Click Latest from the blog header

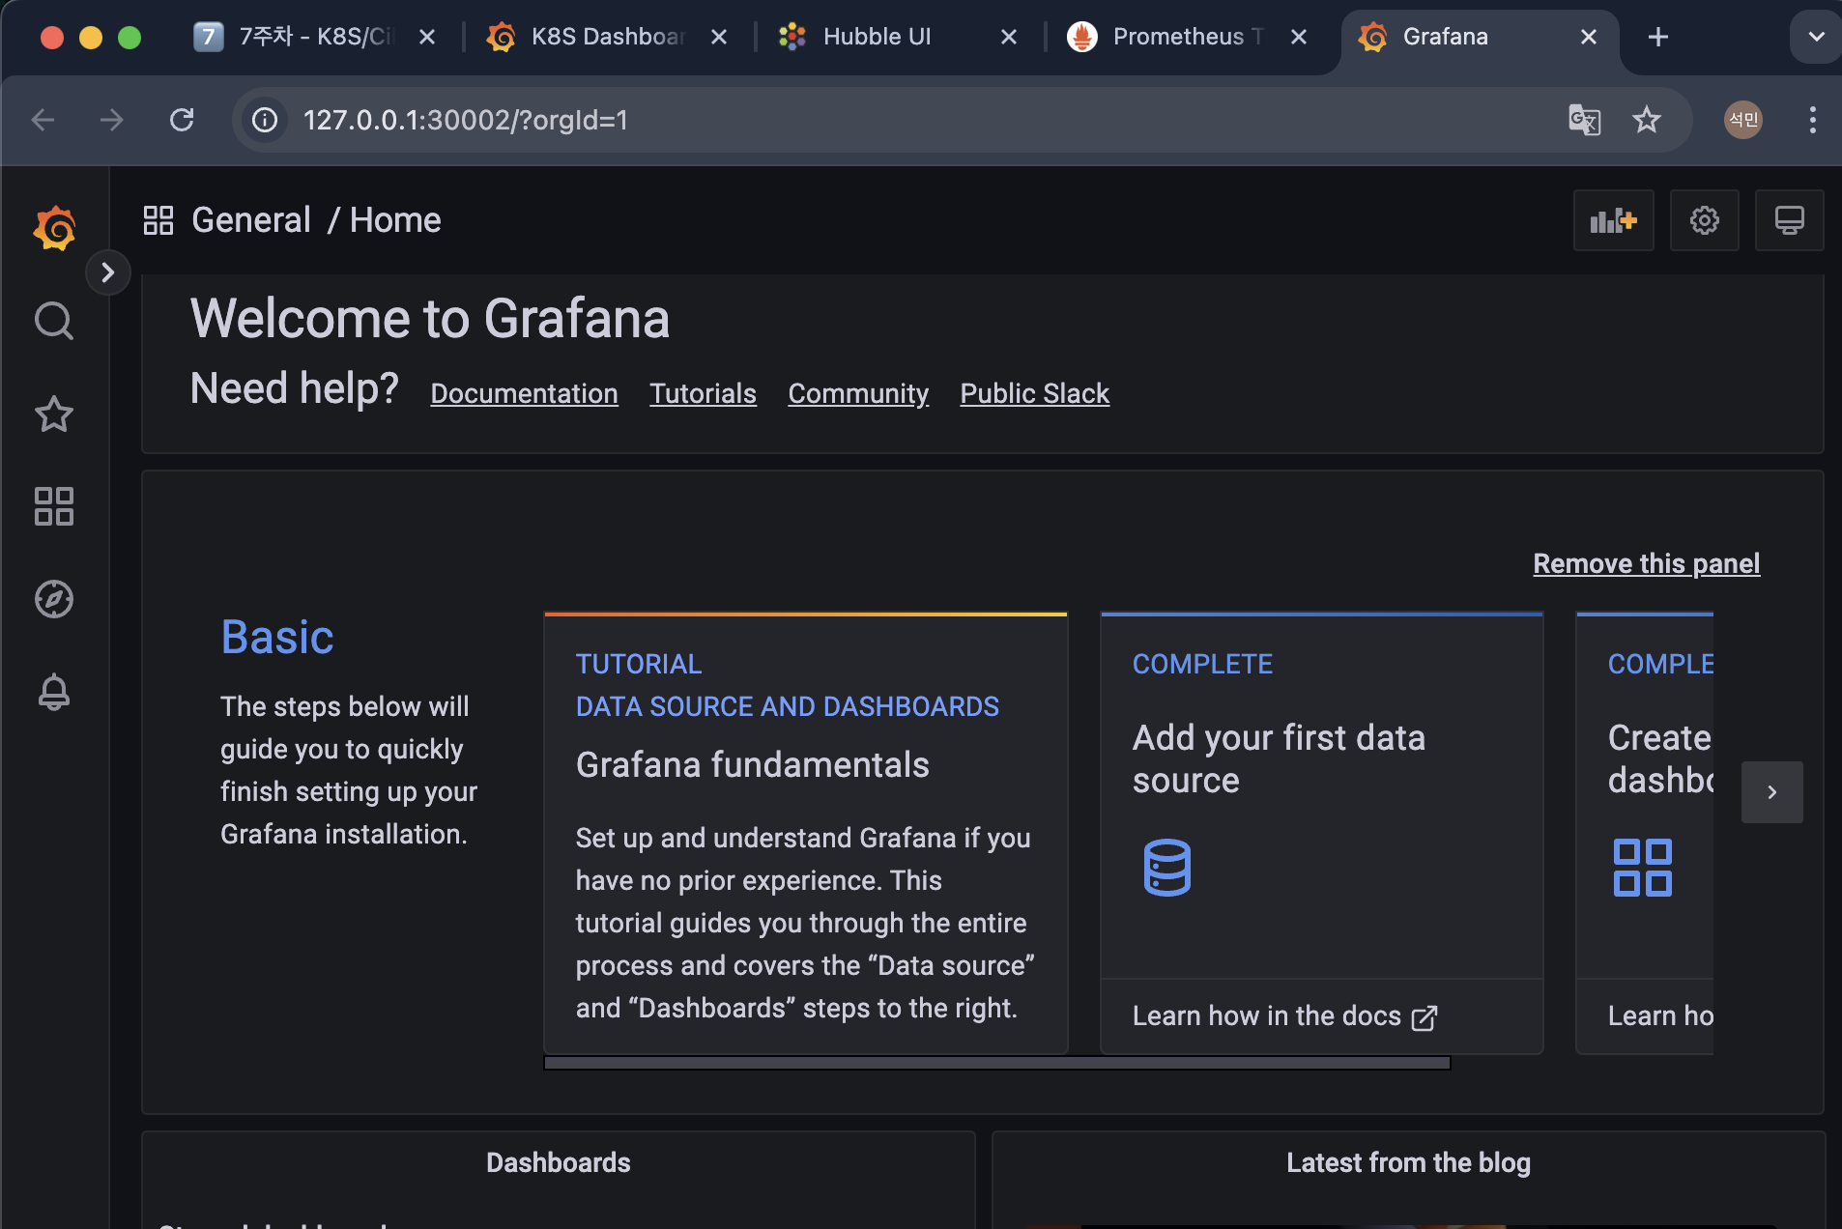[x=1408, y=1162]
